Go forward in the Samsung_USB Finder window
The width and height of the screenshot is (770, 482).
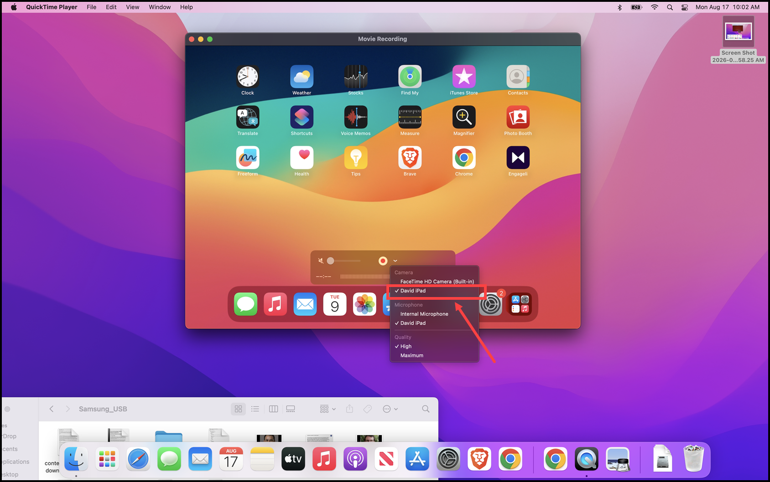coord(68,409)
